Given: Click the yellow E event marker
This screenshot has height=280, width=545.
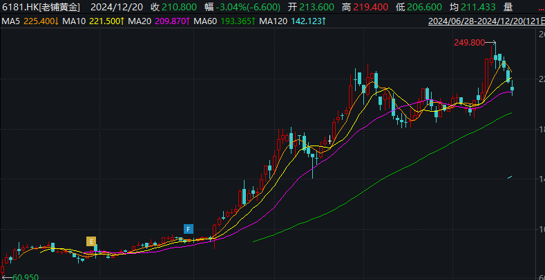Looking at the screenshot, I should (90, 241).
